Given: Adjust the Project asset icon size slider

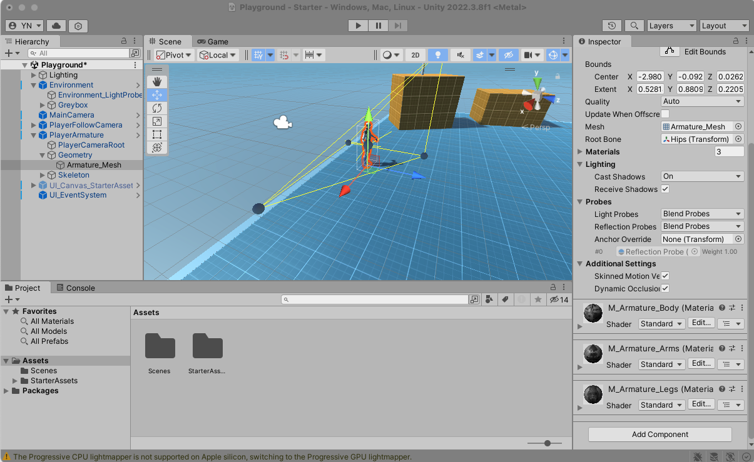Looking at the screenshot, I should click(x=548, y=443).
